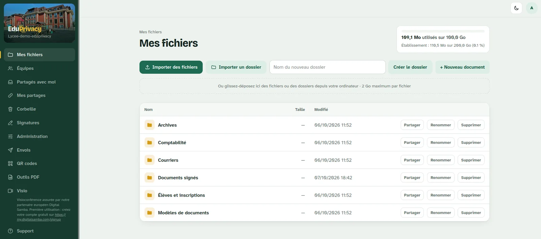Open Outils PDF from the sidebar
Screen dimensions: 541x239
click(39, 177)
